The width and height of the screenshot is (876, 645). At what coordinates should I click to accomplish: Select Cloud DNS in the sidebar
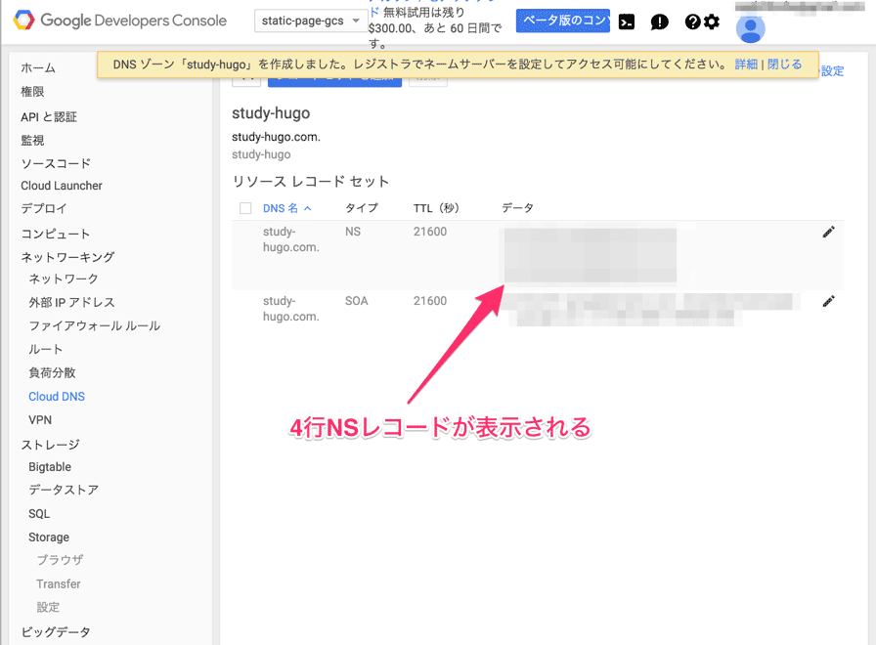pos(57,397)
